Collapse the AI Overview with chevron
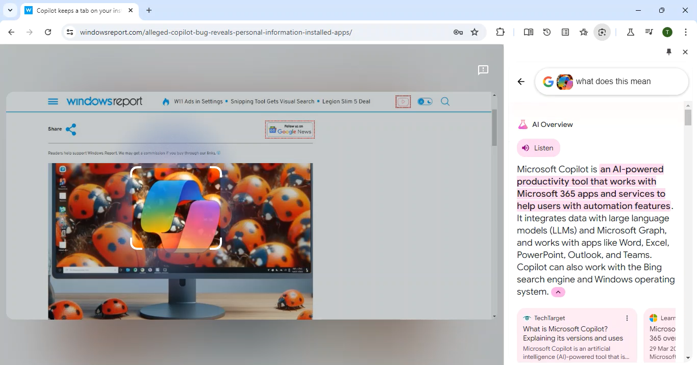 click(558, 292)
